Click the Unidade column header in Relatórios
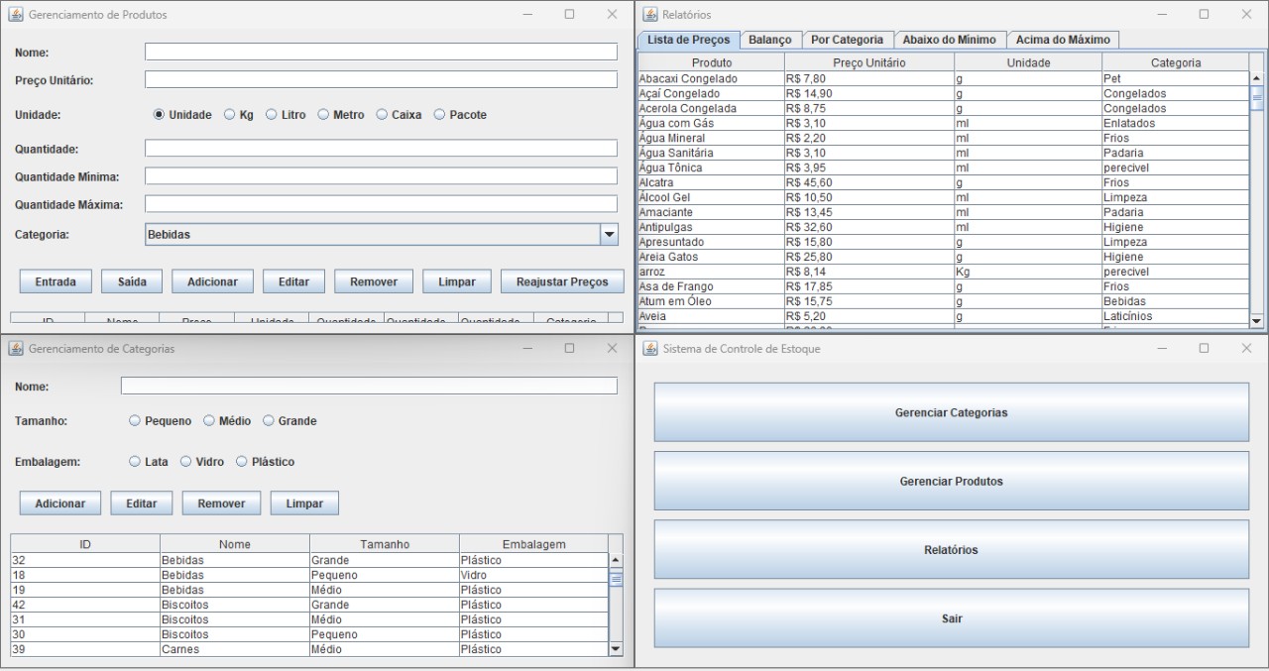The height and width of the screenshot is (671, 1269). (1027, 62)
